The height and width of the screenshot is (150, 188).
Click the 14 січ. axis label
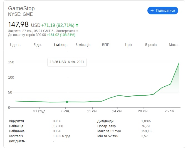tap(117, 111)
